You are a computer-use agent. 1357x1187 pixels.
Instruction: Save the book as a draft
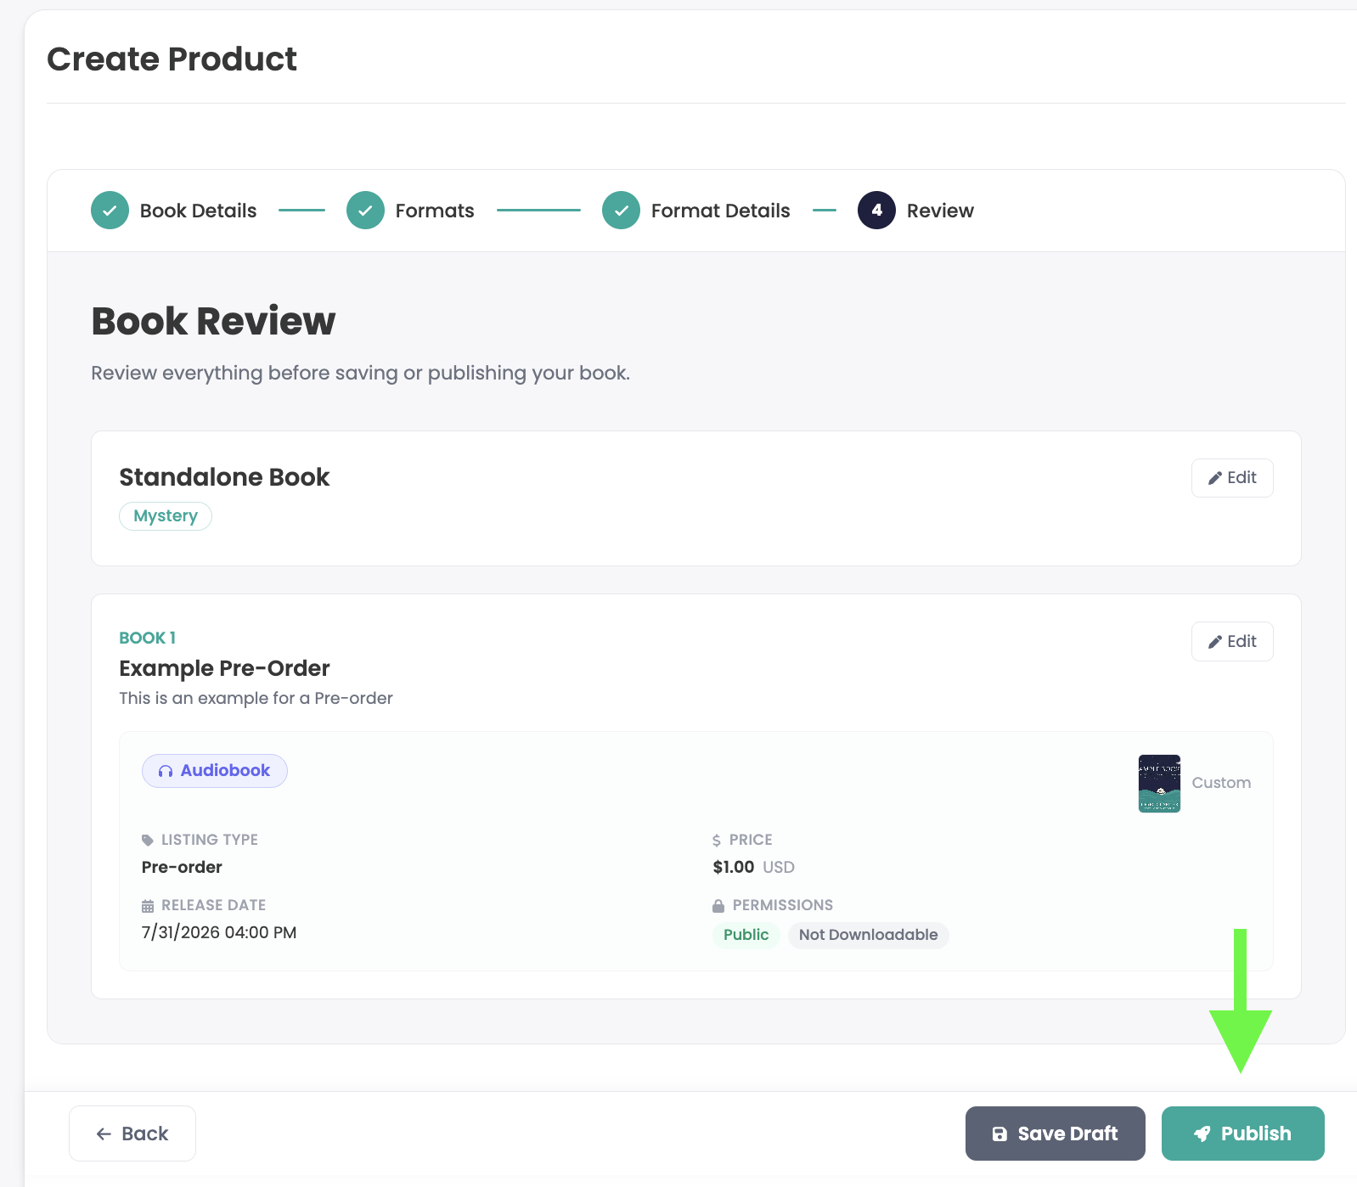[1055, 1134]
